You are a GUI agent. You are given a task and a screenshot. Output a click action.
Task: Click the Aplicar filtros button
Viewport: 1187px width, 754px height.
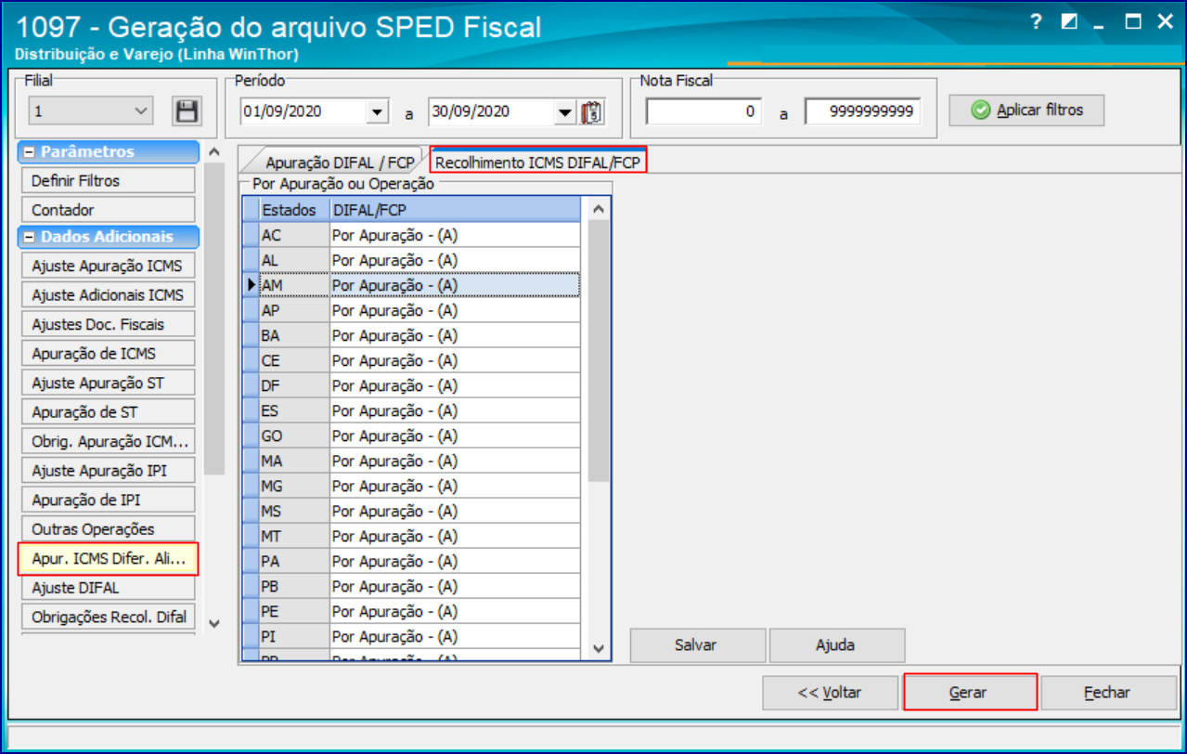coord(1026,110)
